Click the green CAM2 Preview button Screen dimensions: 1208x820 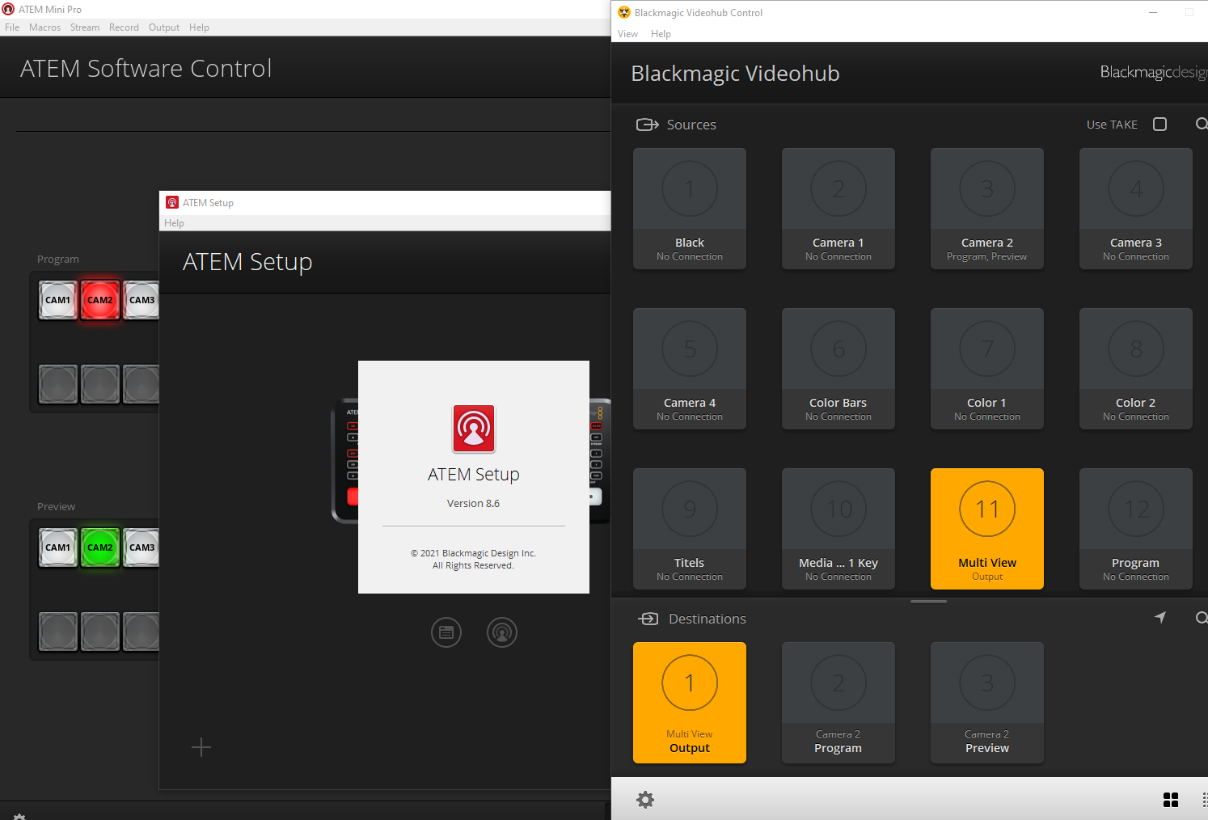tap(100, 547)
